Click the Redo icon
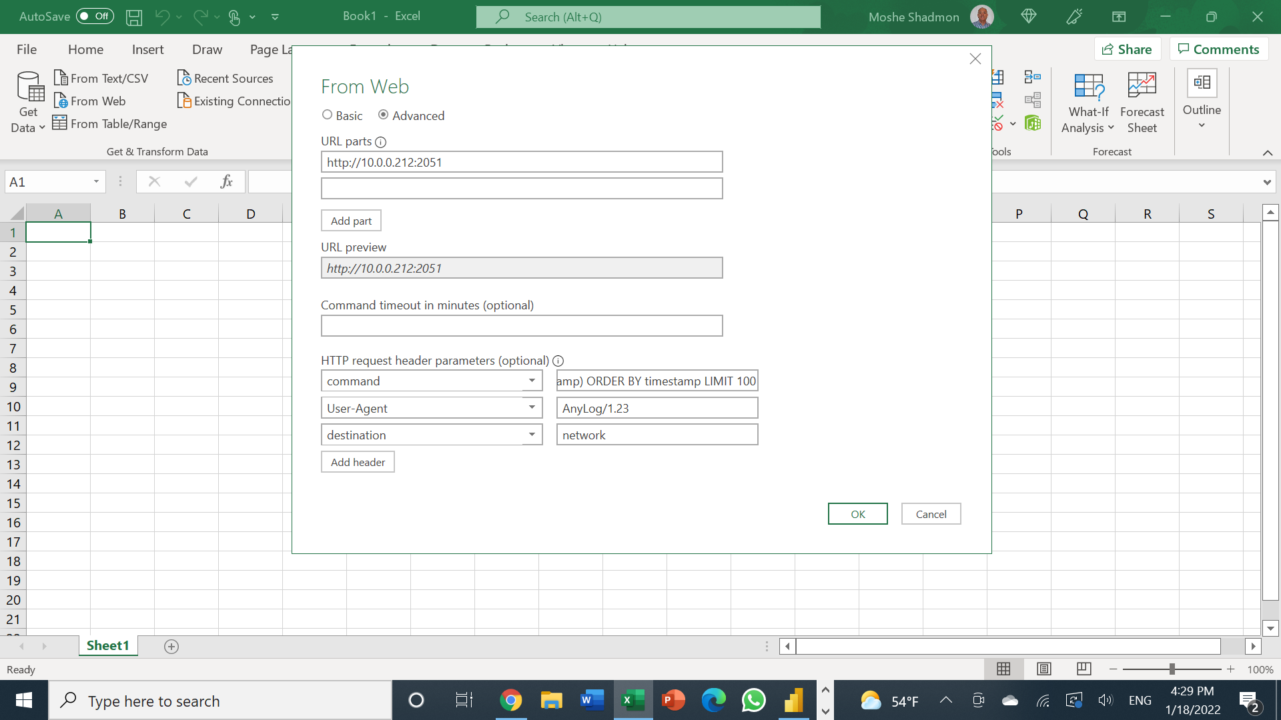This screenshot has height=720, width=1281. click(x=200, y=17)
